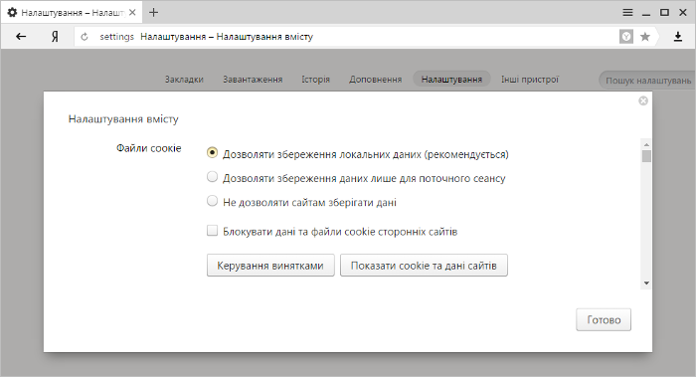The width and height of the screenshot is (696, 377).
Task: Click the dialog scrollbar down arrow
Action: tap(646, 283)
